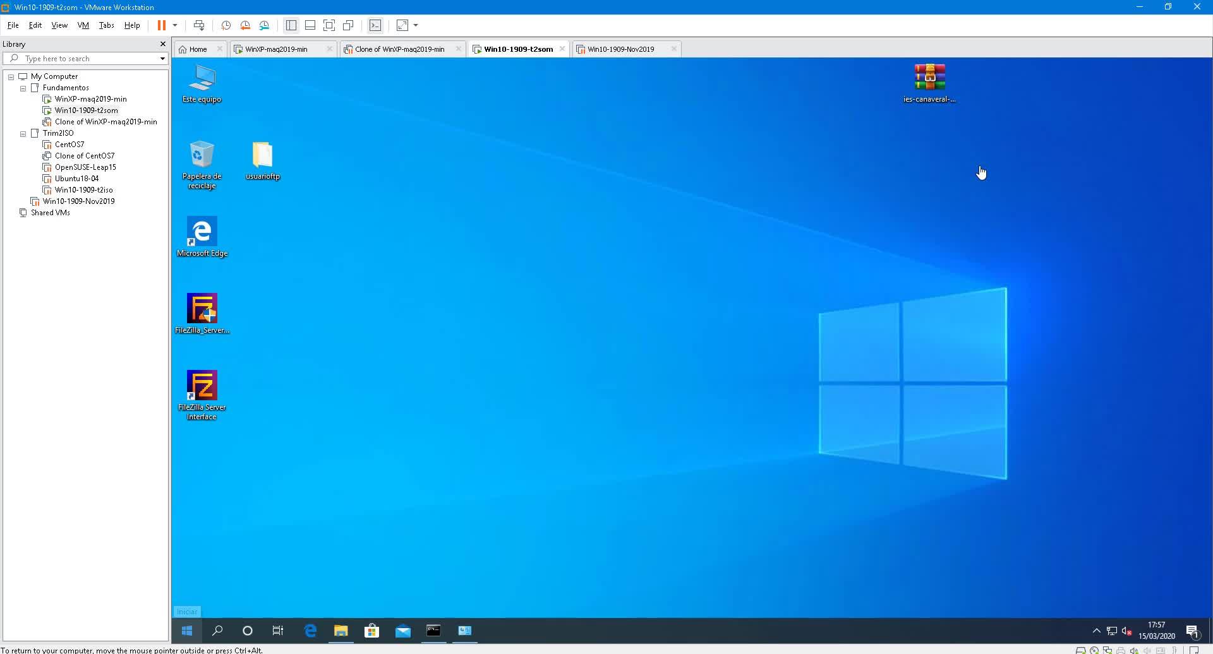This screenshot has width=1213, height=654.
Task: Switch to the Command Prompt taskbar window
Action: click(x=434, y=631)
